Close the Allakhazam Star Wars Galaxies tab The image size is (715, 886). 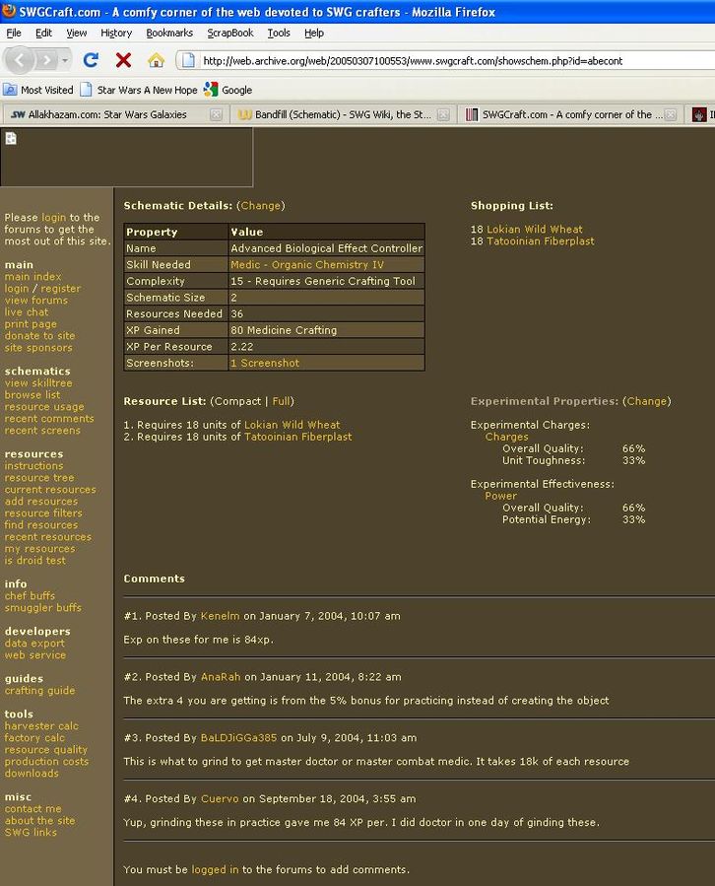(x=216, y=114)
